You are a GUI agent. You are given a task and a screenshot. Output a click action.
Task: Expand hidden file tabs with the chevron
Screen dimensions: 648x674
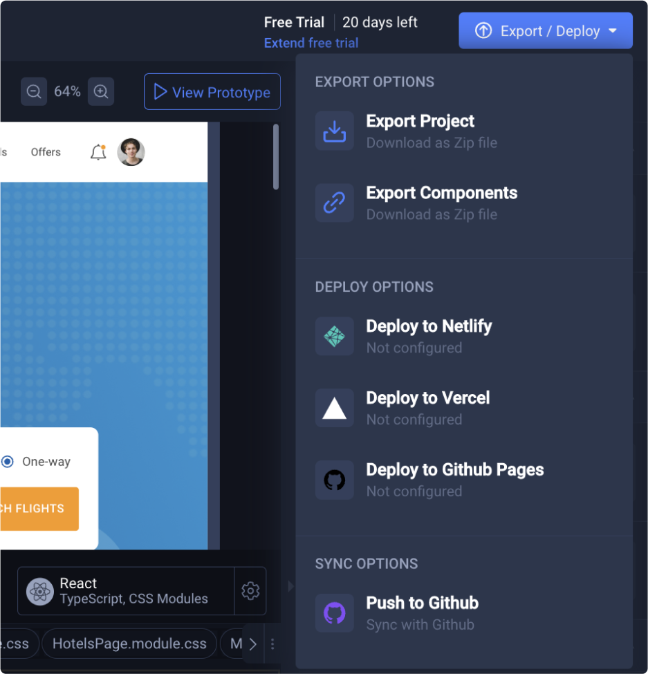click(253, 644)
